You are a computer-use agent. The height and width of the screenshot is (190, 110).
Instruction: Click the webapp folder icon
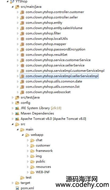pyautogui.click(x=27, y=135)
